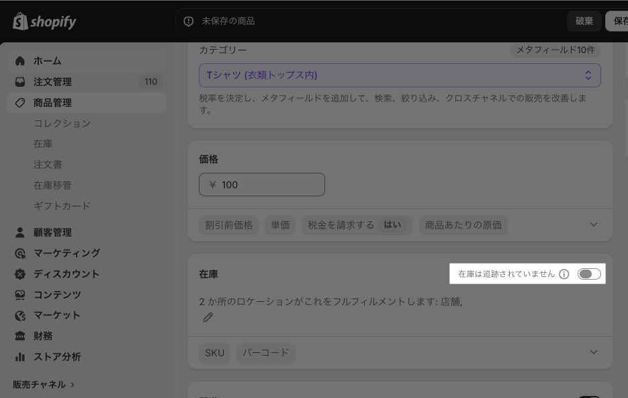Screen dimensions: 628x398
Task: Open the Tシャツ category dropdown
Action: pyautogui.click(x=400, y=75)
